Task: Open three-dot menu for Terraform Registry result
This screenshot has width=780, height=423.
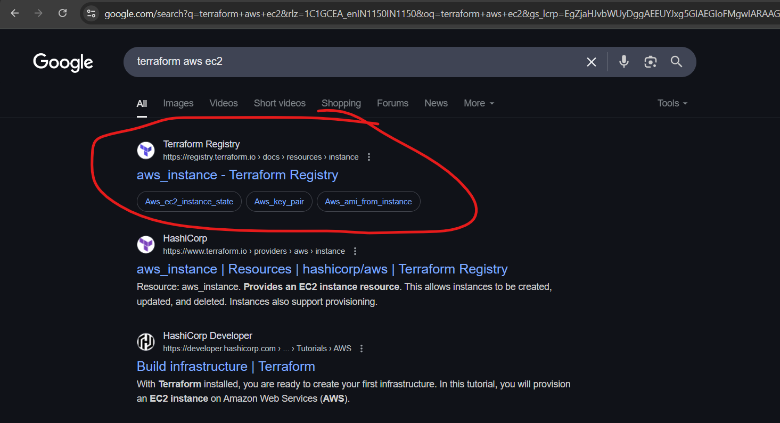Action: 369,157
